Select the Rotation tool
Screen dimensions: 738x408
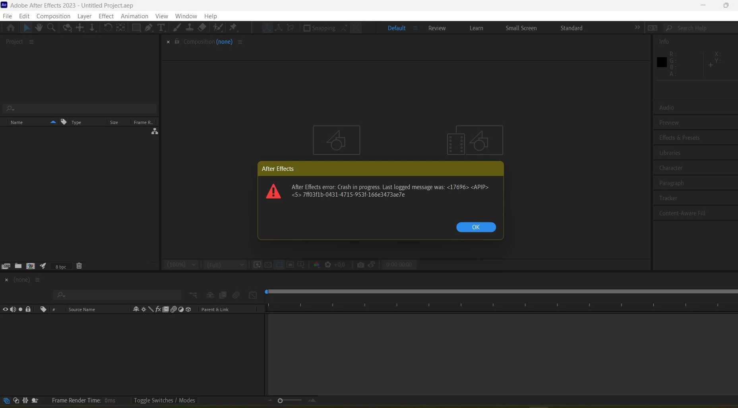pos(108,27)
